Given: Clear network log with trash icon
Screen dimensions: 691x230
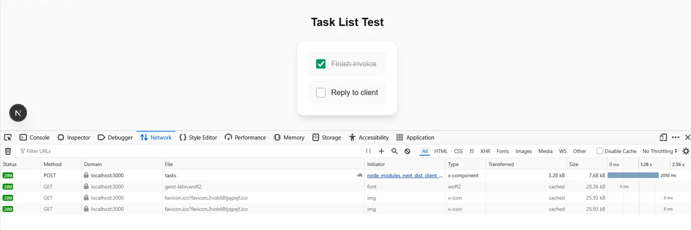Looking at the screenshot, I should pos(8,151).
